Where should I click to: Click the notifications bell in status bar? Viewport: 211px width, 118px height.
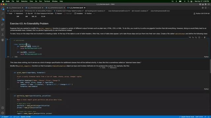click(209, 117)
